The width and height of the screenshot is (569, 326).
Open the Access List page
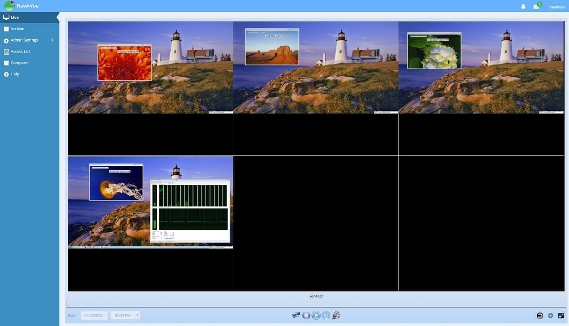click(20, 52)
